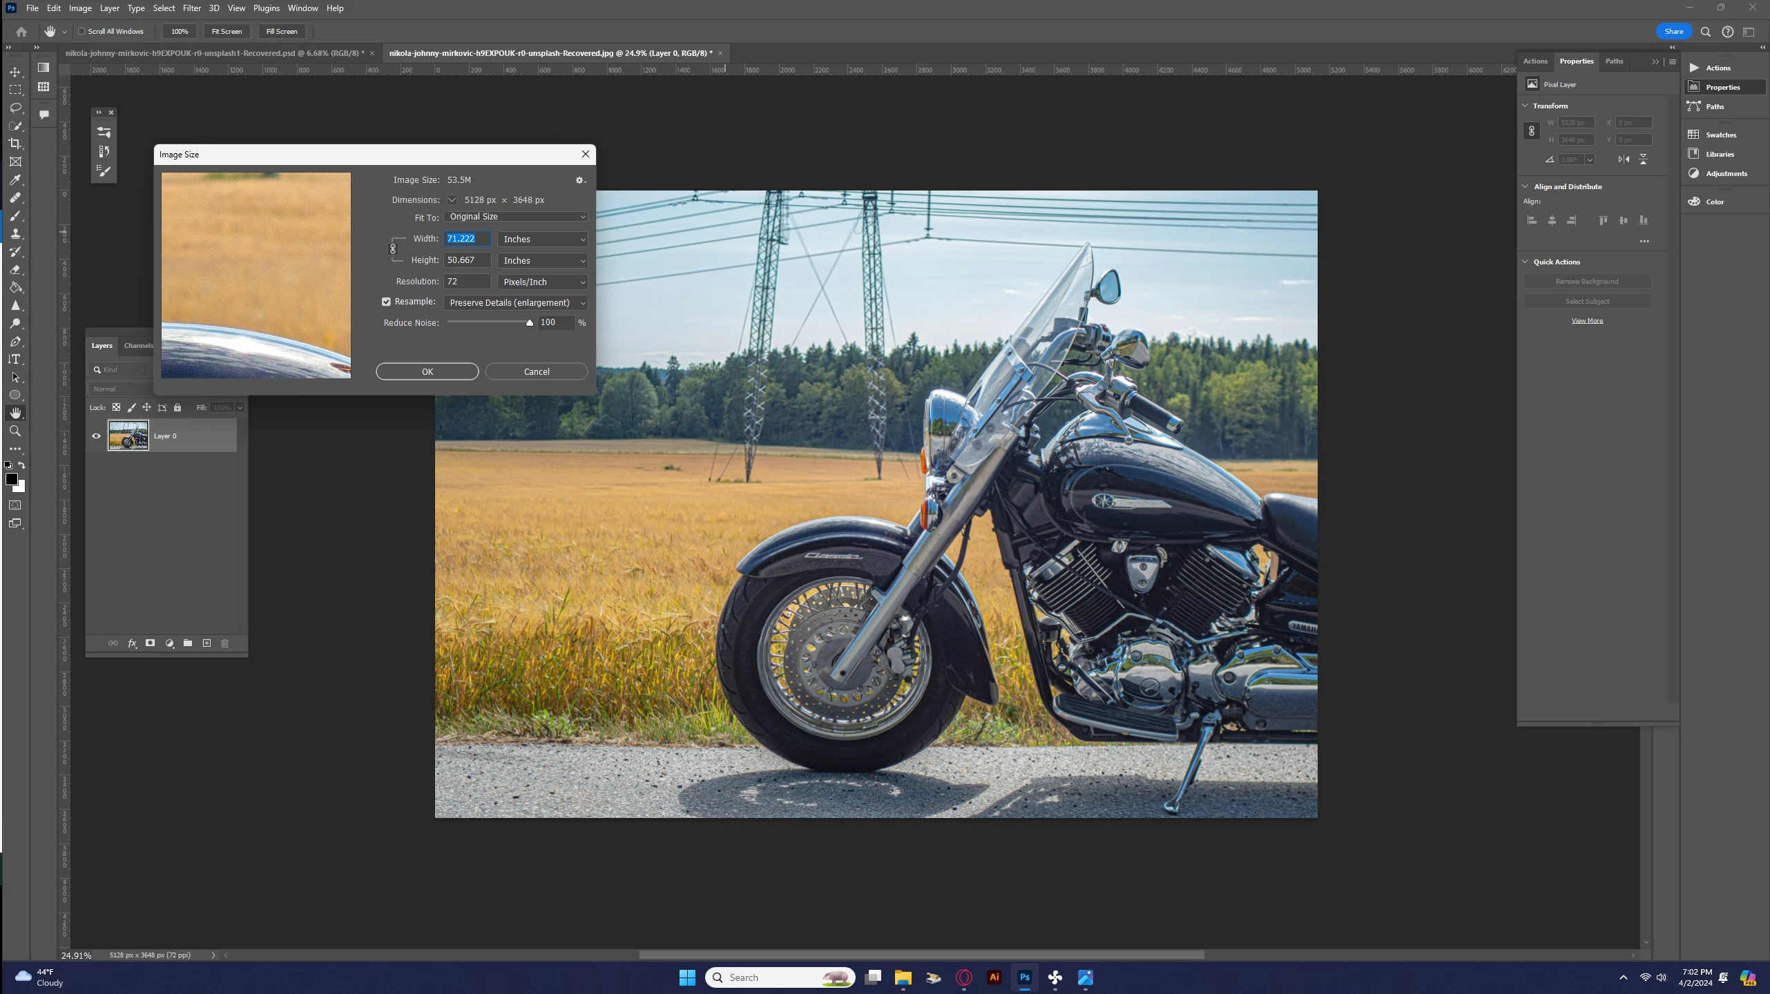1770x994 pixels.
Task: Click the Cancel button
Action: (x=536, y=371)
